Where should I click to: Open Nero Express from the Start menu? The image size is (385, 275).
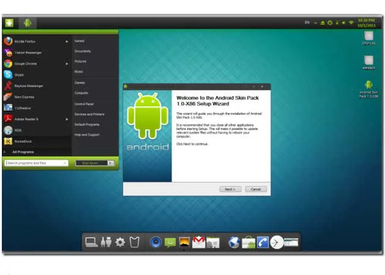[35, 97]
